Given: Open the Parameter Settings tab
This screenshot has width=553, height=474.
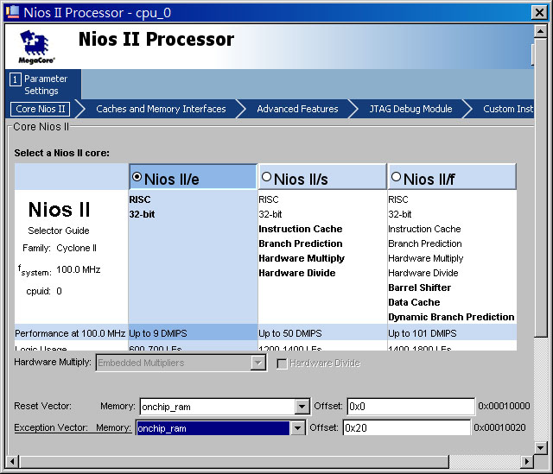Looking at the screenshot, I should (43, 85).
